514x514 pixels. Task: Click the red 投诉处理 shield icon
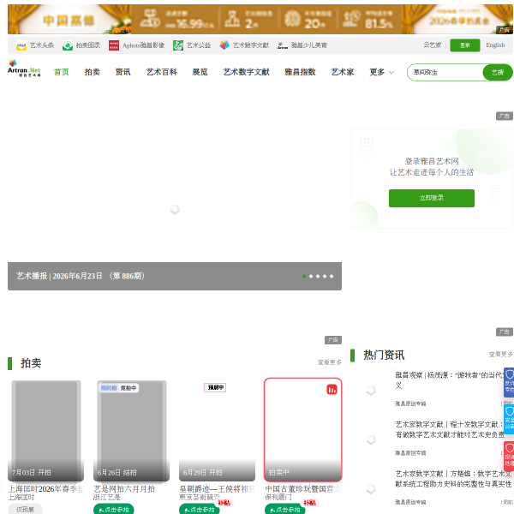(509, 456)
